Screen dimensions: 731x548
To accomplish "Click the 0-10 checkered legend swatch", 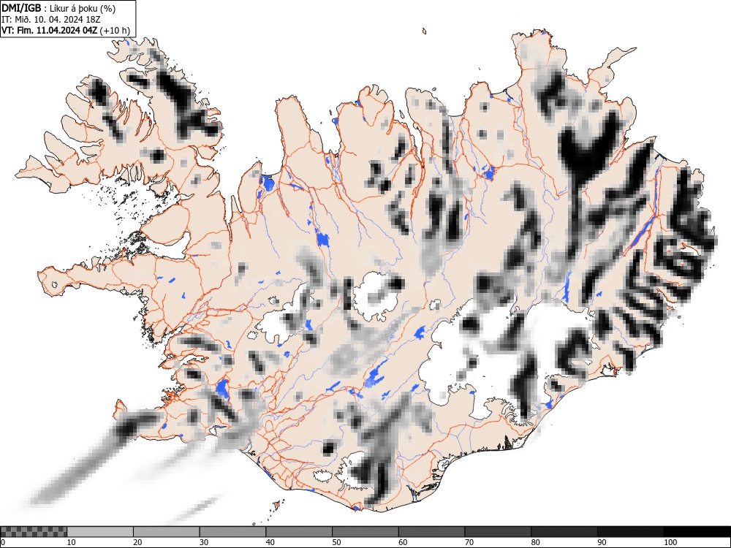I will [34, 532].
